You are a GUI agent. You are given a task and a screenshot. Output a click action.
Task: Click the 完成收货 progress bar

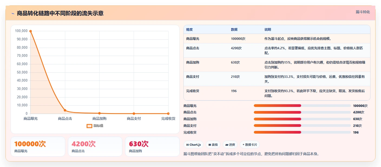point(302,132)
